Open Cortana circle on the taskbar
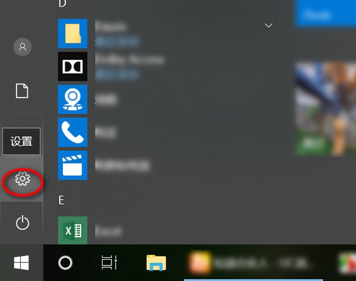This screenshot has width=356, height=281. pyautogui.click(x=65, y=263)
